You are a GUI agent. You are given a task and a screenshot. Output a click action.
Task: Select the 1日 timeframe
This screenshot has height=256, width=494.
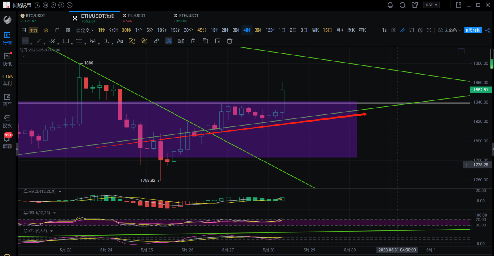282,30
